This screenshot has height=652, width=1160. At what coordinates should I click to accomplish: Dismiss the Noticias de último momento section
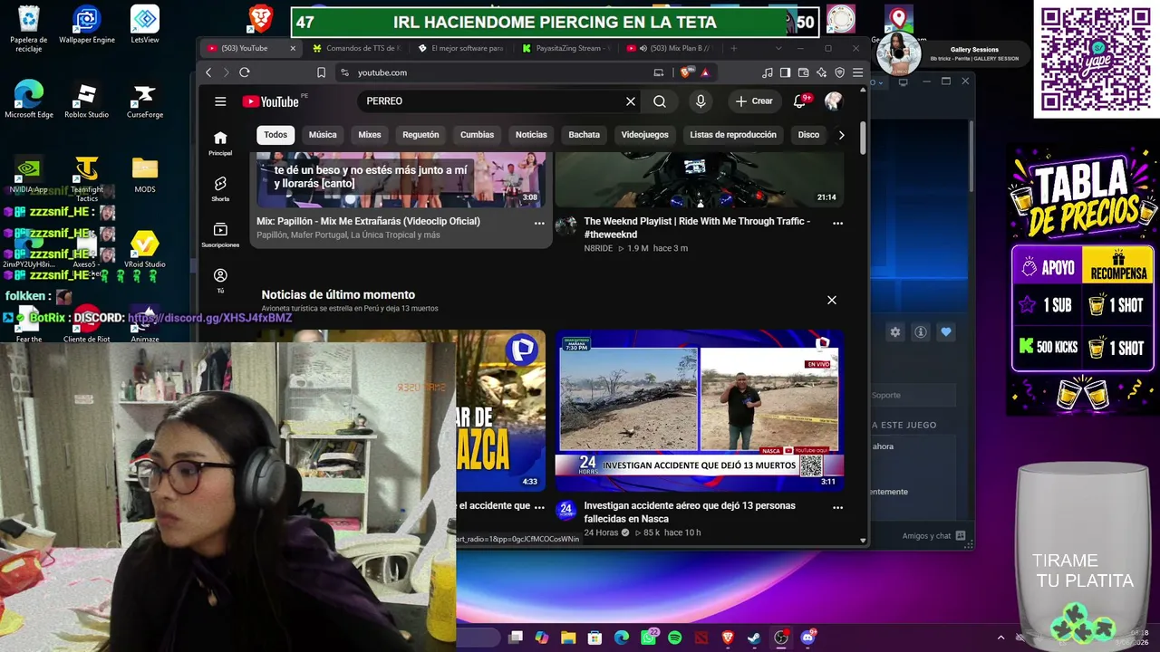pos(832,300)
